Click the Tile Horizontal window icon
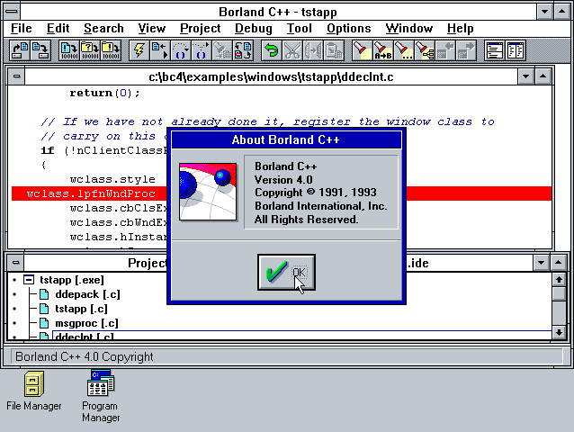 click(x=495, y=49)
